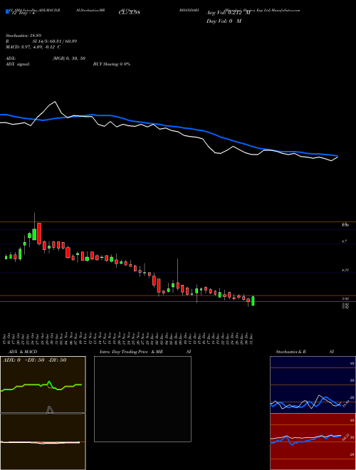The width and height of the screenshot is (356, 470).
Task: Click the 'ADX: 0 +DY: 50 -DY: 50' readout
Action: coord(34,360)
